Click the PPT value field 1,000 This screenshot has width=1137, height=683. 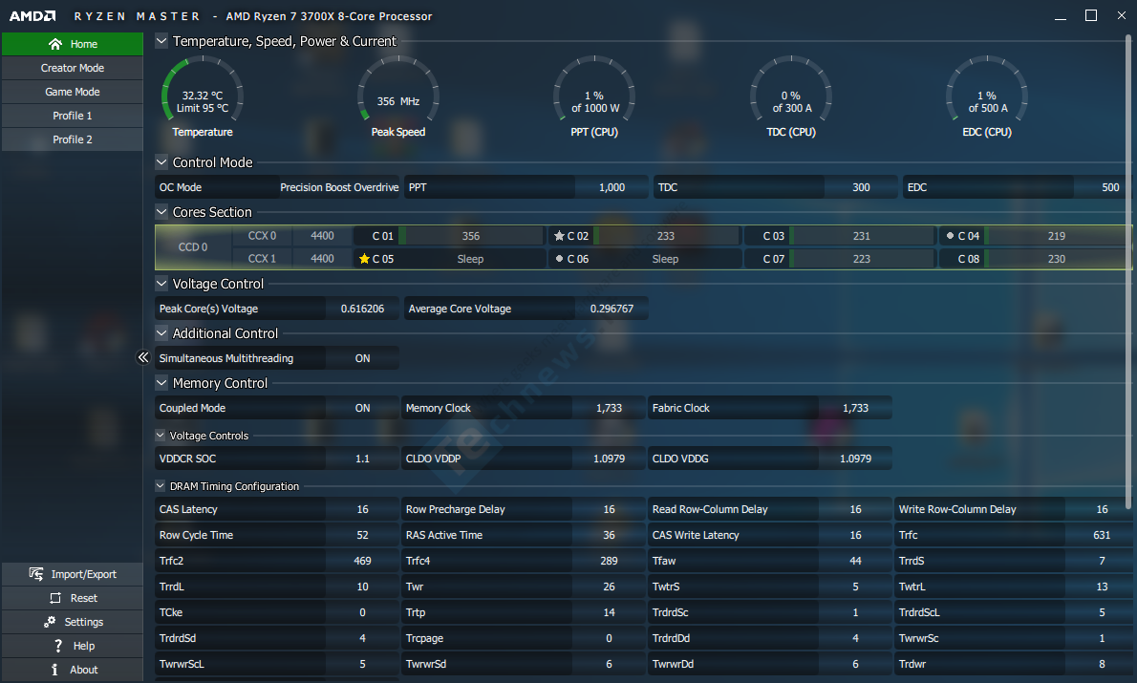tap(611, 187)
